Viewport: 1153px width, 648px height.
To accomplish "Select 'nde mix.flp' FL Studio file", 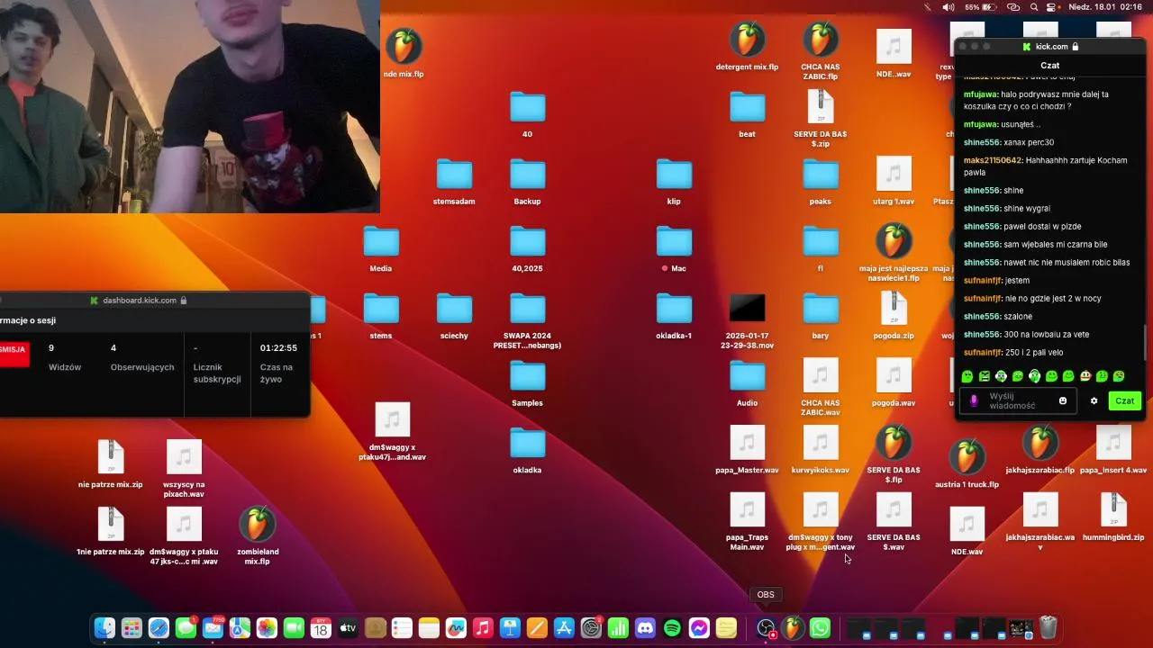I will click(x=404, y=52).
